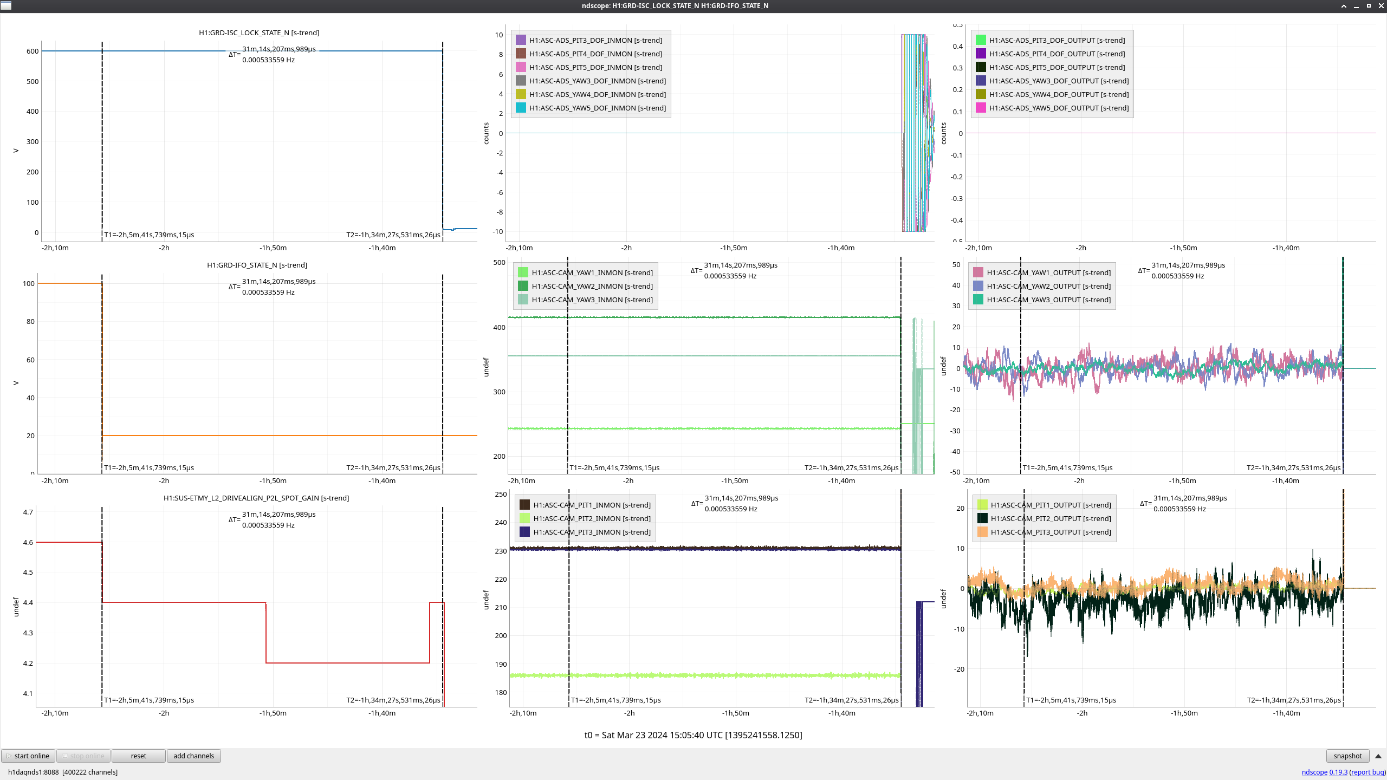Open version 0.19.3 link

(x=1338, y=772)
